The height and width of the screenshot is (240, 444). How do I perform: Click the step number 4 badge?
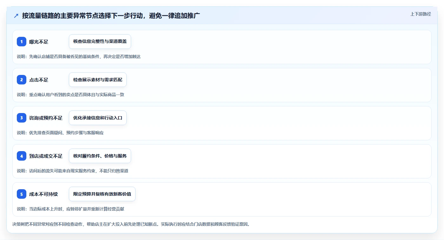[22, 156]
